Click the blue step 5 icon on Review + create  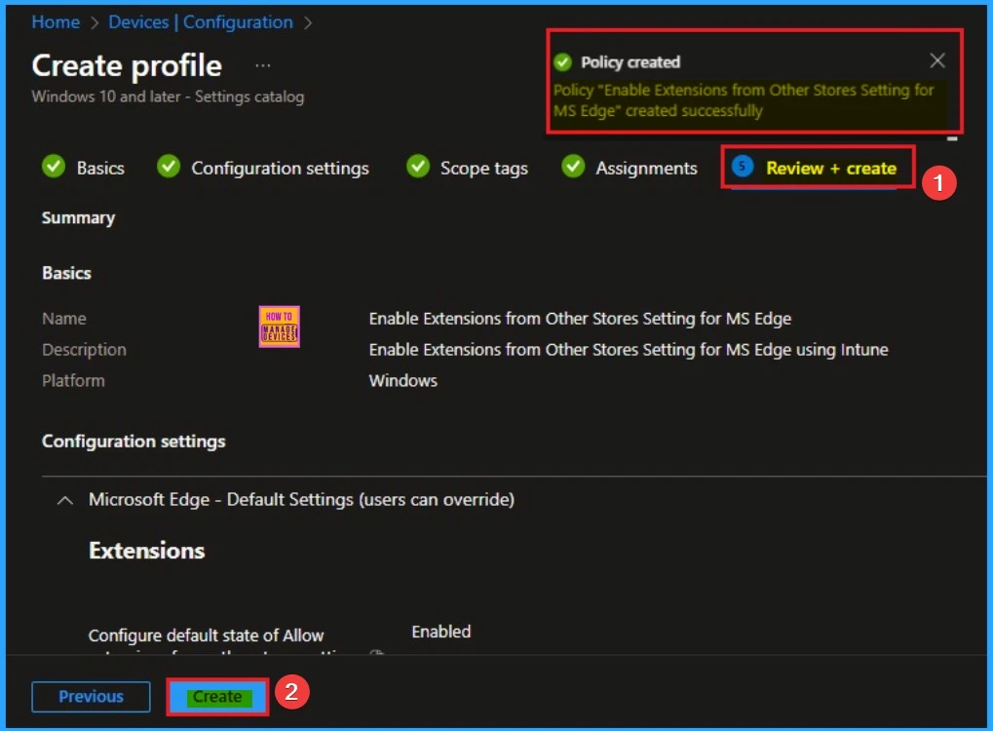click(x=744, y=167)
